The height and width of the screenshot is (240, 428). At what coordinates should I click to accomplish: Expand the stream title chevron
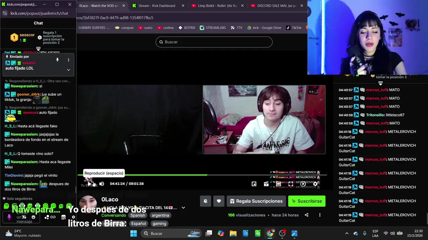tap(183, 208)
